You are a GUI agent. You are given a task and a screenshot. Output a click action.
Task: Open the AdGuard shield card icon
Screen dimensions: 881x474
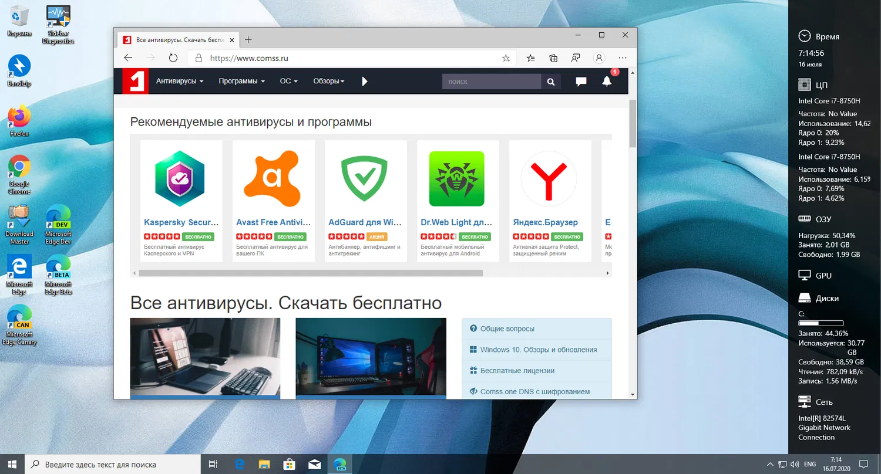pos(365,178)
